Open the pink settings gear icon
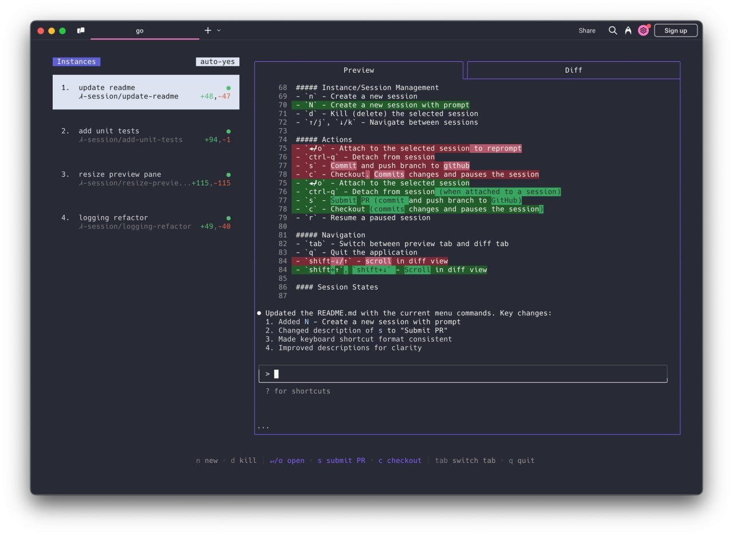The image size is (733, 535). [x=644, y=30]
